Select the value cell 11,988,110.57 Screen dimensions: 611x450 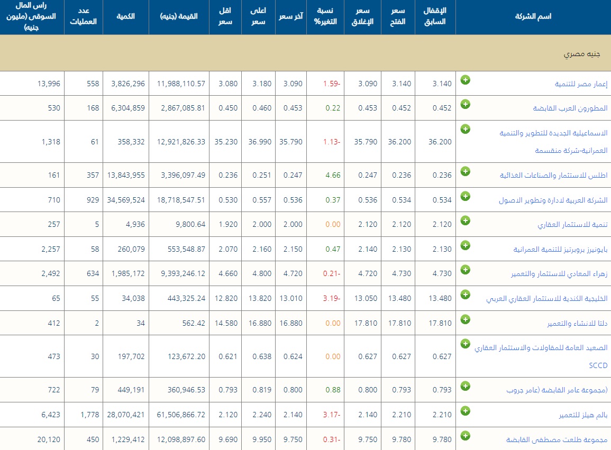click(x=181, y=84)
